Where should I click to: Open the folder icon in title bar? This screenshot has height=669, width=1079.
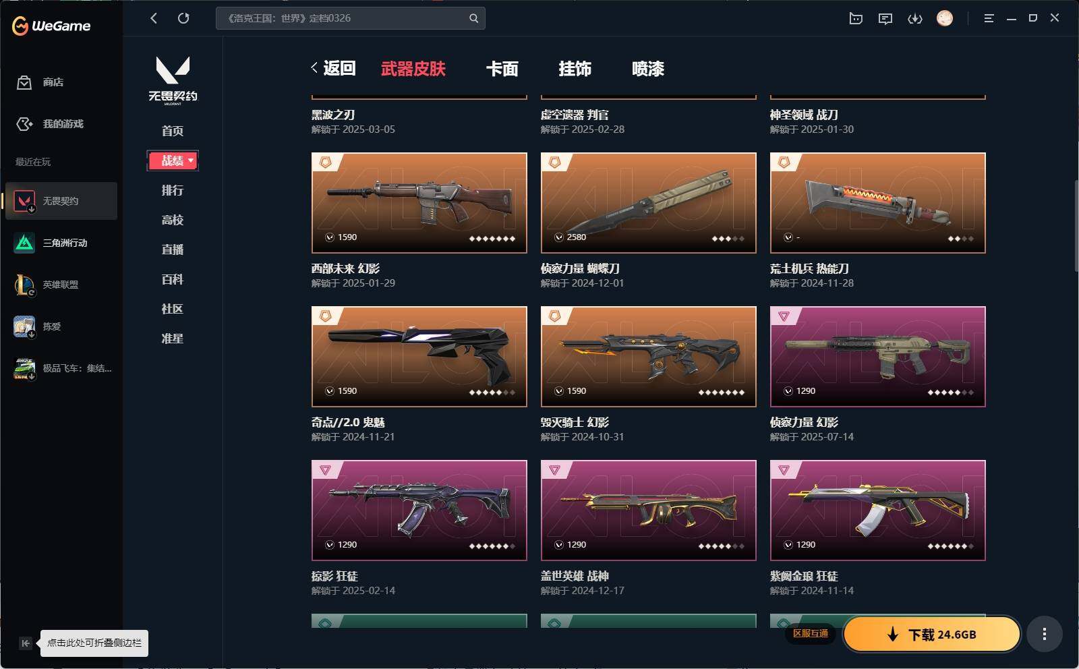click(856, 18)
